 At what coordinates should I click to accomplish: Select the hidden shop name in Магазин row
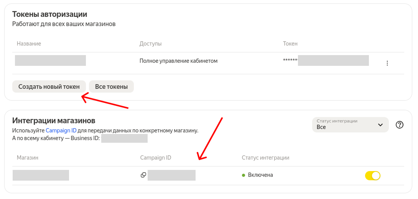coord(41,175)
